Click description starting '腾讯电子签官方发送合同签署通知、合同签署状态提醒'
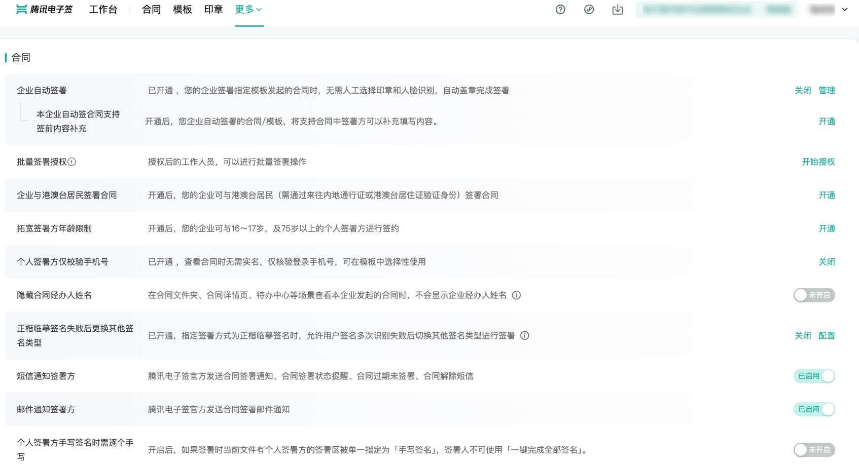This screenshot has width=859, height=466. [311, 376]
